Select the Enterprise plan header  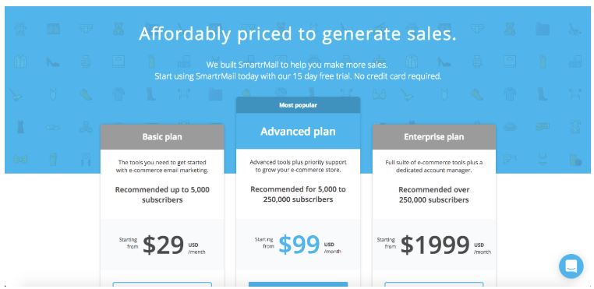tap(433, 137)
